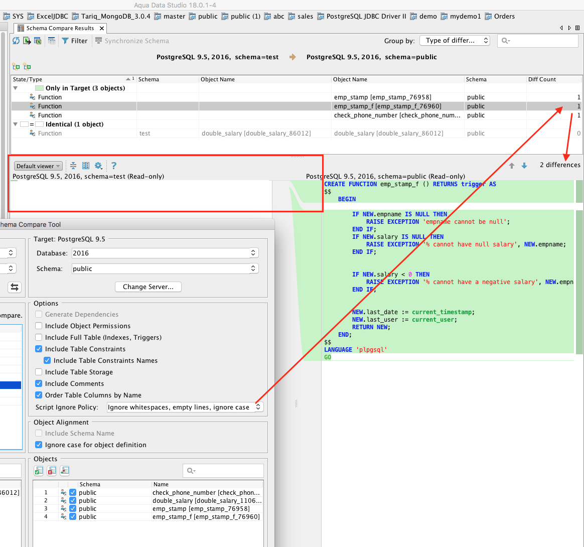Click the public server connection icon

tap(192, 17)
